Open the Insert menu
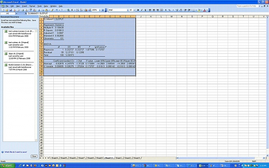 click(x=25, y=6)
